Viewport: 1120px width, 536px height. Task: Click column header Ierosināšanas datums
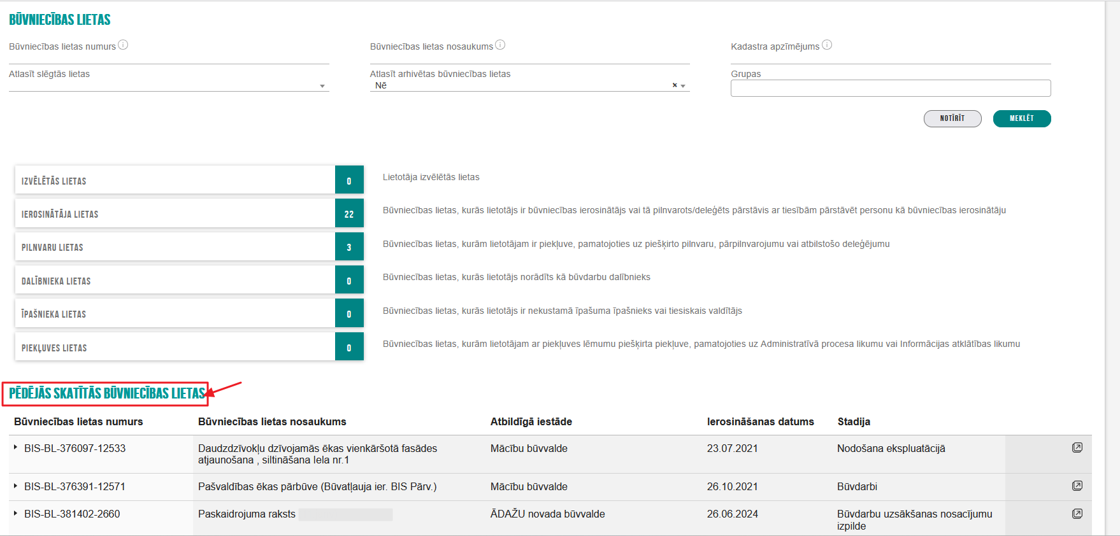(761, 421)
